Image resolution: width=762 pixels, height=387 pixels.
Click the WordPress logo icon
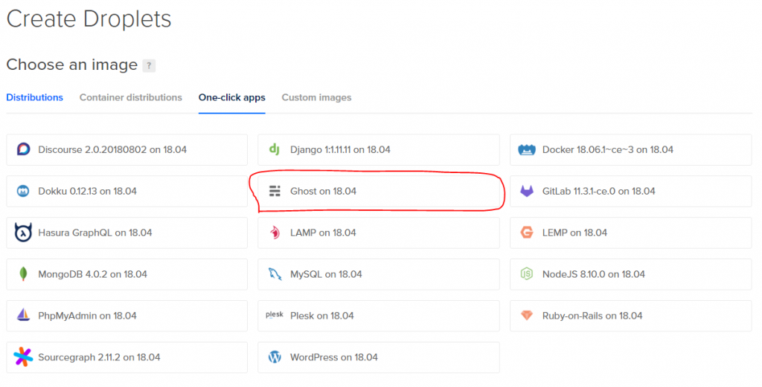(x=275, y=357)
